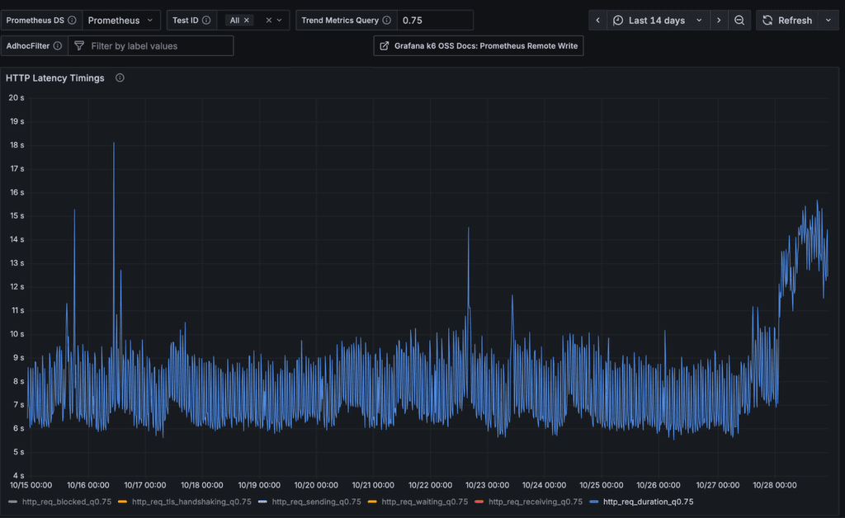The width and height of the screenshot is (845, 518).
Task: Click the orange http_req_waiting color swatch
Action: [372, 502]
